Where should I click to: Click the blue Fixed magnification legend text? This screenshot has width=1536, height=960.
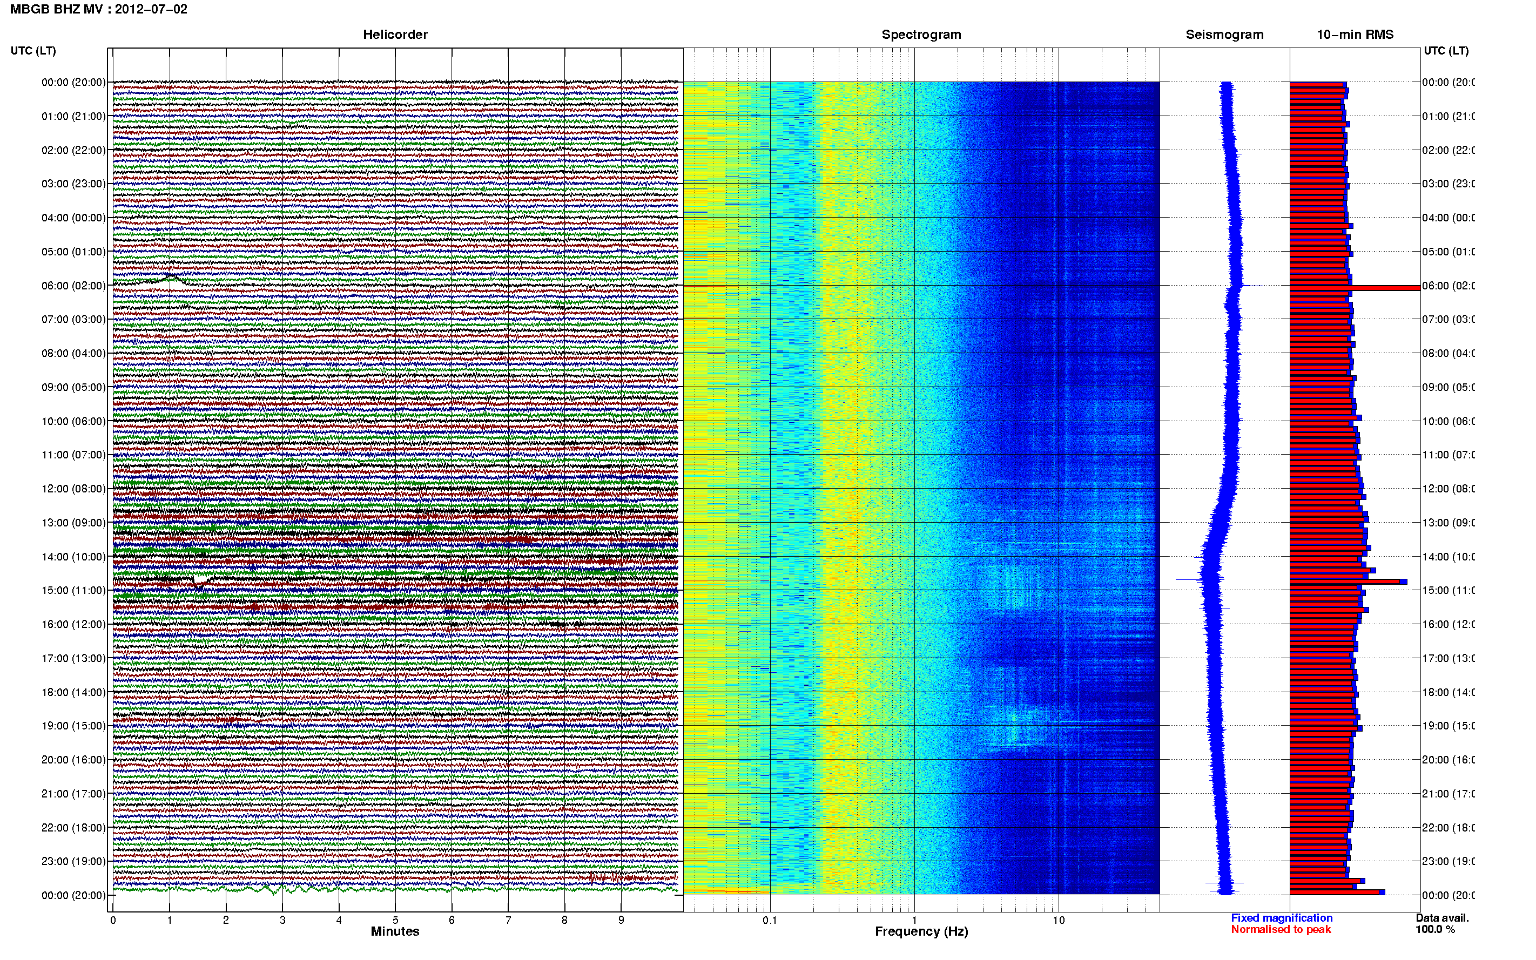[x=1282, y=918]
